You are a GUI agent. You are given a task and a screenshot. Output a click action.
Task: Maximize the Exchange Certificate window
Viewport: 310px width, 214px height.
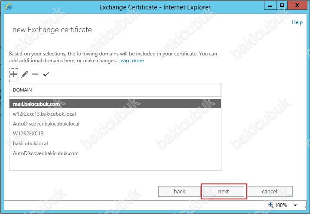click(x=282, y=5)
